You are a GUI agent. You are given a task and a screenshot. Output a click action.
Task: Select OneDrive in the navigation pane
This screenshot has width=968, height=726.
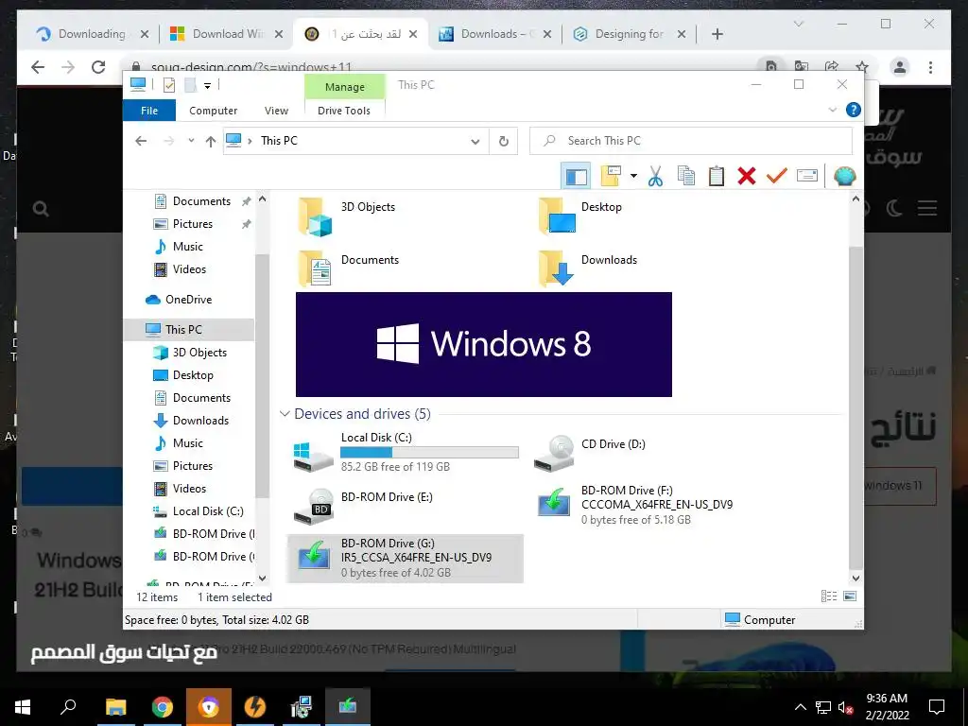[x=188, y=300]
